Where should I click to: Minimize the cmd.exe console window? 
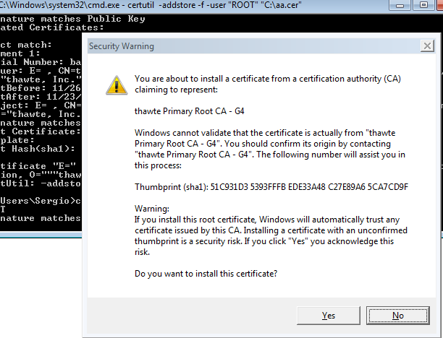coord(400,5)
